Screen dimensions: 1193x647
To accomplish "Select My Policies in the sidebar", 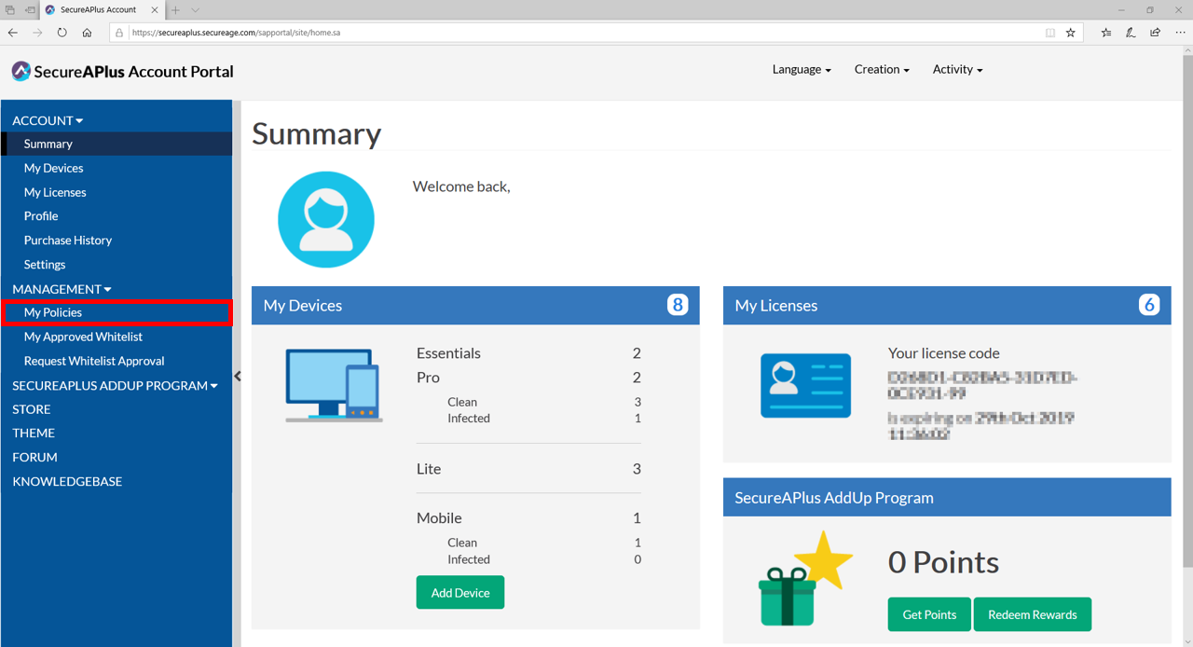I will [x=53, y=312].
